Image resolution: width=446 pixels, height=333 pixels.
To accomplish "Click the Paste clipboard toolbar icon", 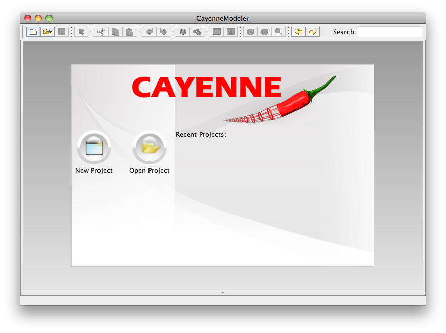I will point(129,32).
